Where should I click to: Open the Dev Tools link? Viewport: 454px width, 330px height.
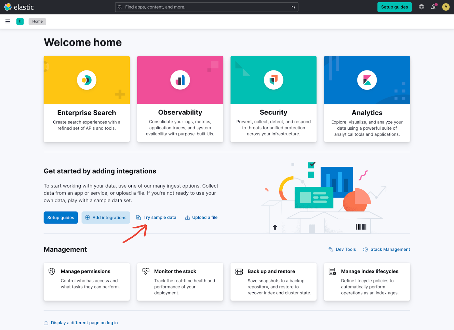[x=342, y=249]
